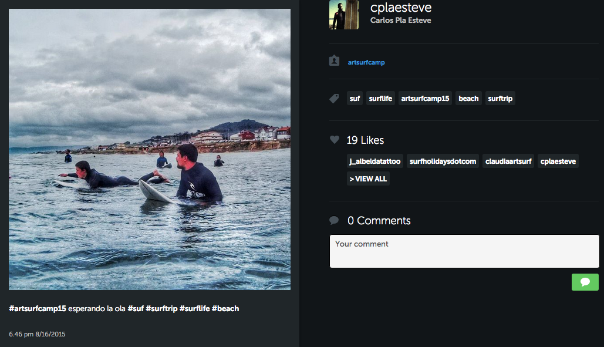
Task: Click the green comment submit button
Action: [585, 282]
